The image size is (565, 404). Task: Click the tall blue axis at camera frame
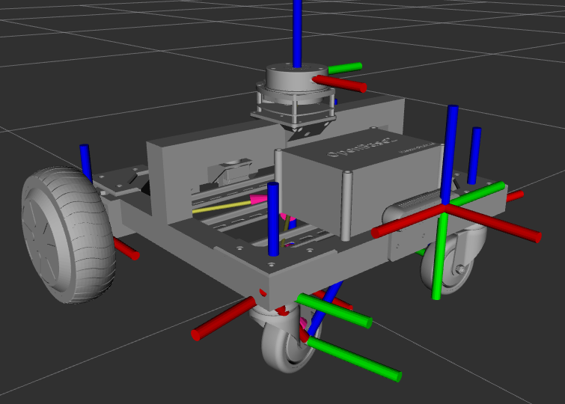pyautogui.click(x=450, y=155)
